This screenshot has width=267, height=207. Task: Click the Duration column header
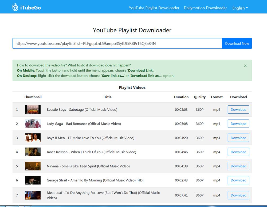click(x=181, y=97)
